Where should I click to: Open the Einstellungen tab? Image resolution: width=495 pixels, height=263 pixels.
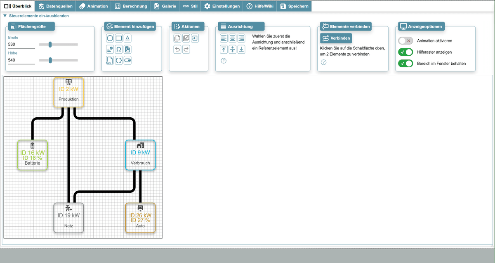(222, 6)
